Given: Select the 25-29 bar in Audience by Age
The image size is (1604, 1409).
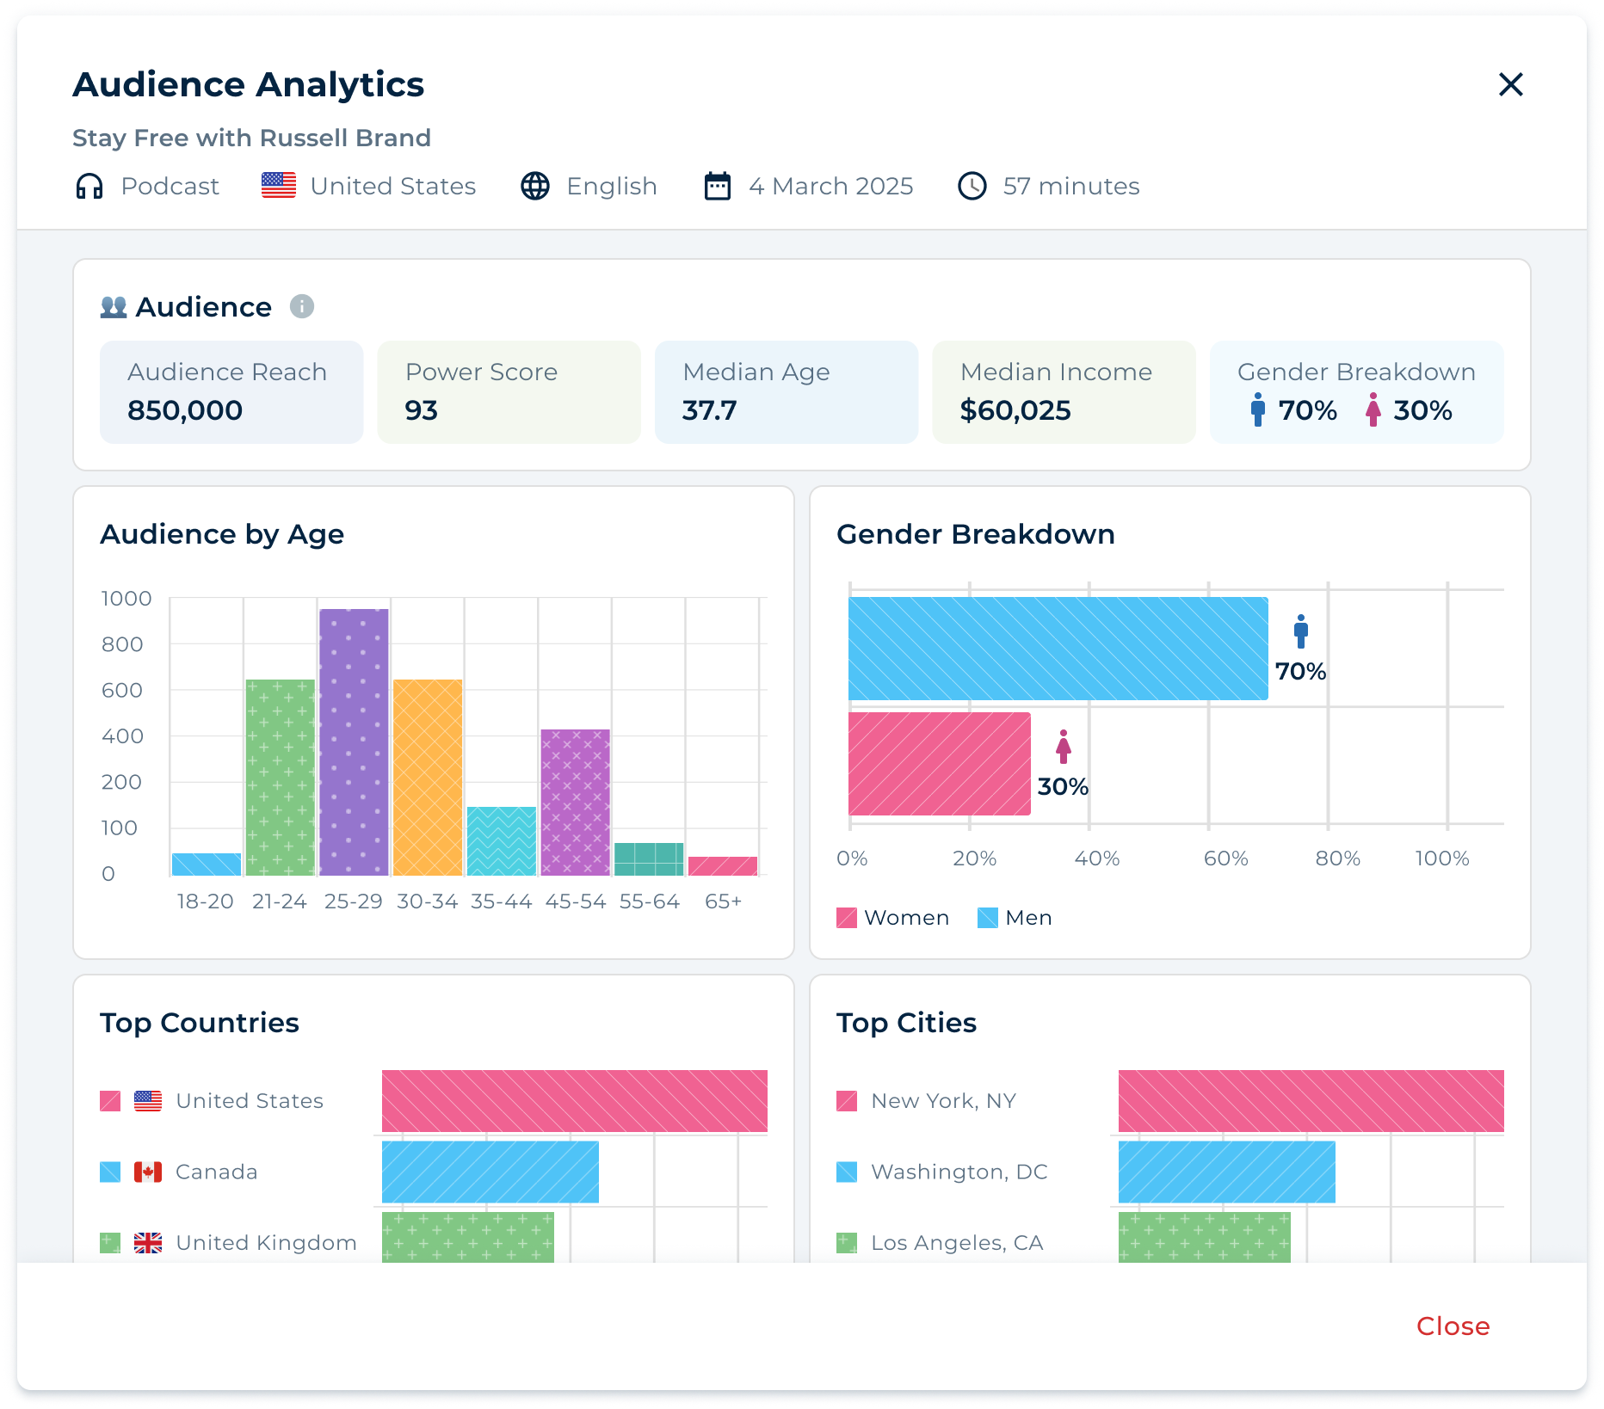Looking at the screenshot, I should coord(353,740).
